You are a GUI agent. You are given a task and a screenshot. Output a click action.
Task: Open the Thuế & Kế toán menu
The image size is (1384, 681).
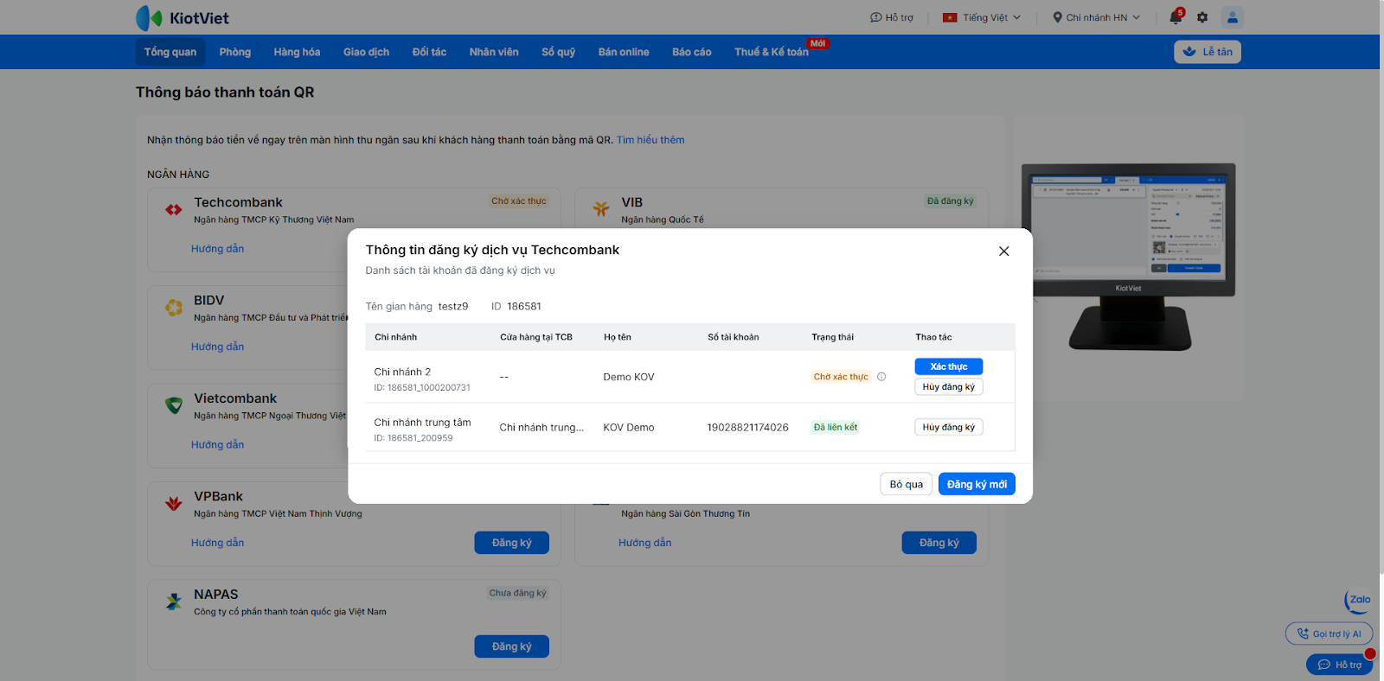[772, 52]
